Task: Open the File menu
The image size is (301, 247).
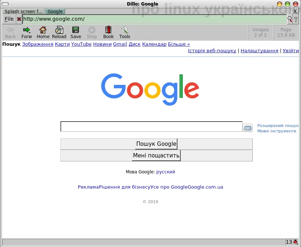Action: pyautogui.click(x=9, y=19)
